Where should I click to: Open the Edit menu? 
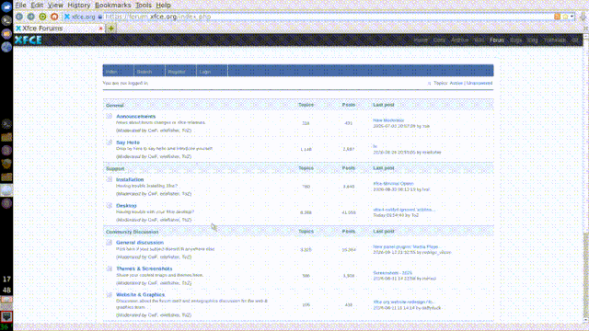[37, 6]
